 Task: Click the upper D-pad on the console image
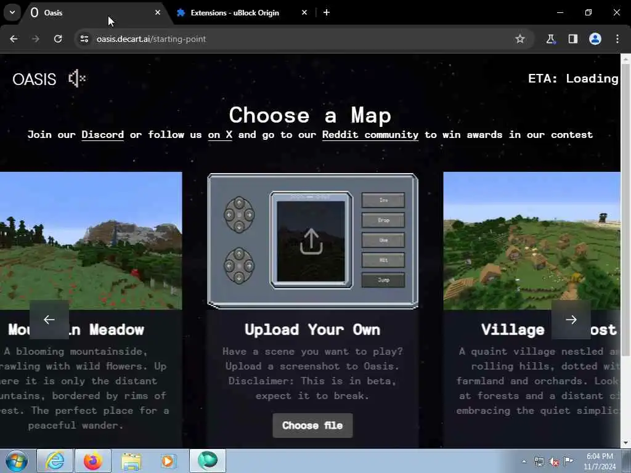[239, 215]
